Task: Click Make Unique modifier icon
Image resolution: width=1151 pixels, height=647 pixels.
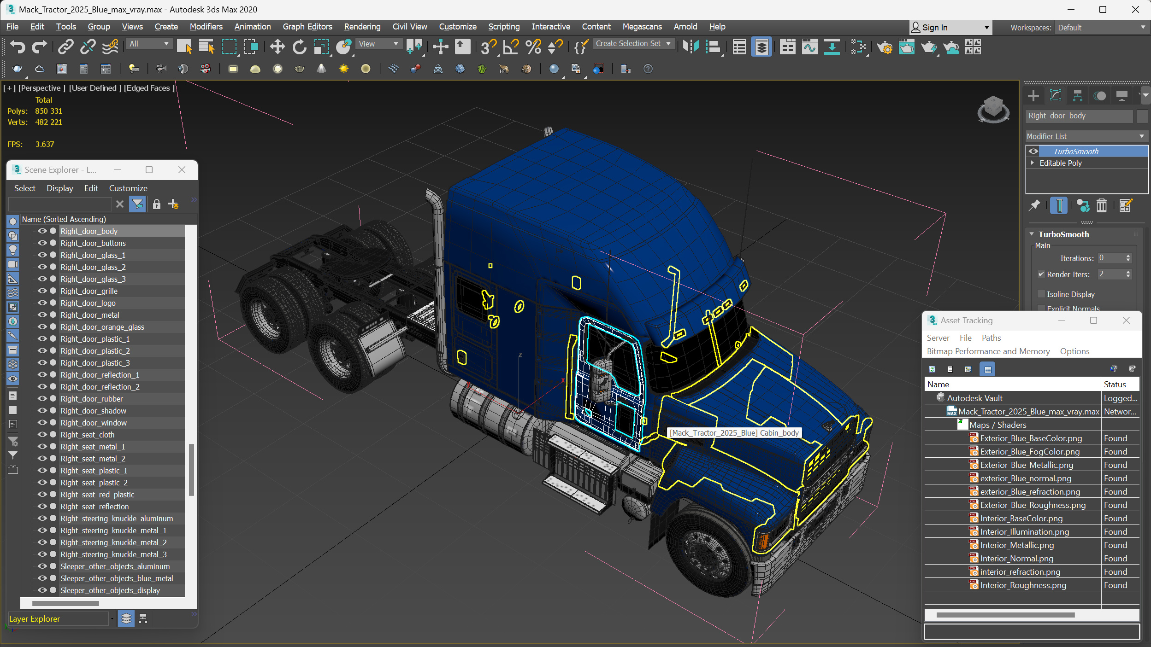Action: pos(1083,205)
